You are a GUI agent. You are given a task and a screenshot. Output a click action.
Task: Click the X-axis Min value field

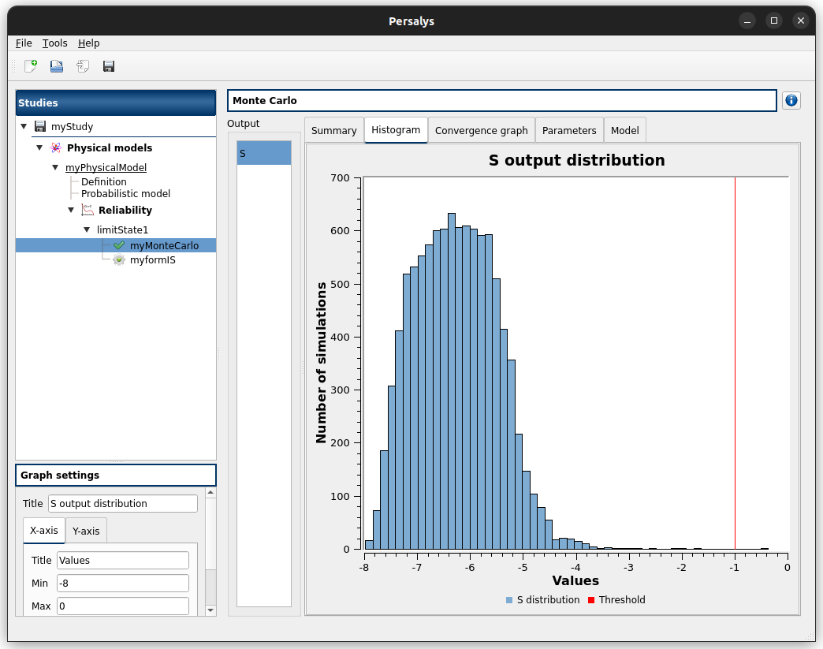coord(122,584)
